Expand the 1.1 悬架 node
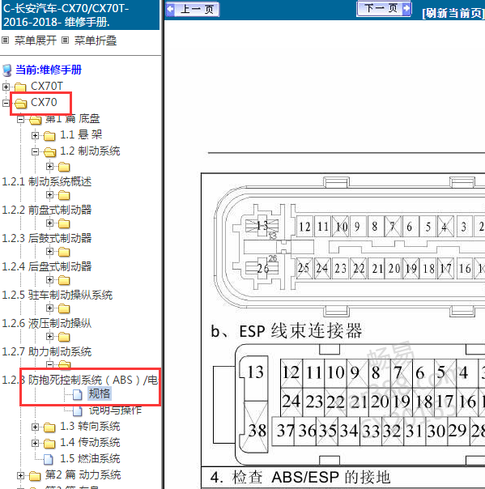The image size is (485, 489). click(x=36, y=135)
